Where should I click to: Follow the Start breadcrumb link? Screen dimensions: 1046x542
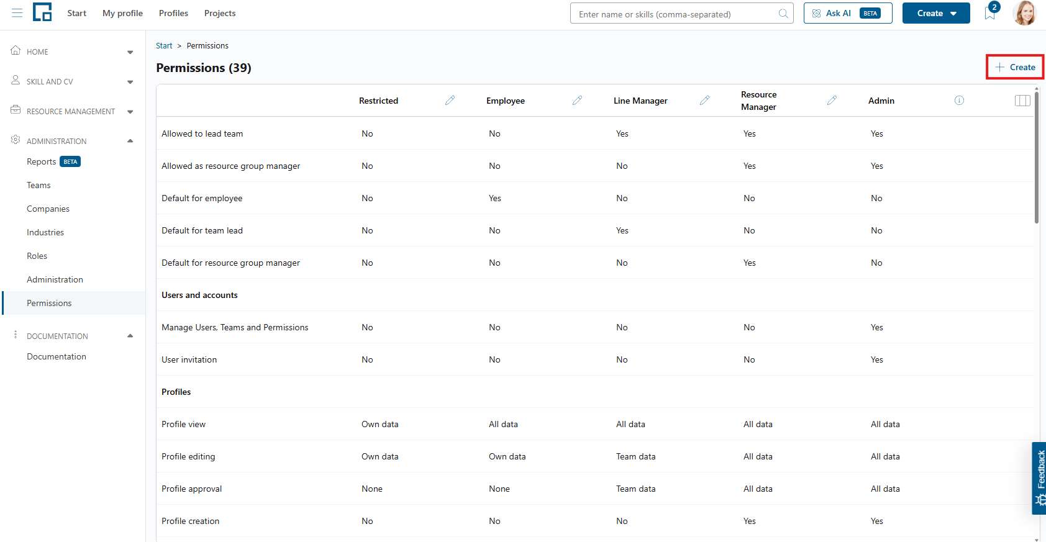tap(164, 46)
